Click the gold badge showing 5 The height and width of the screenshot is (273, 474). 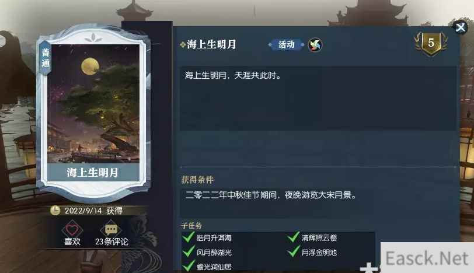click(431, 44)
